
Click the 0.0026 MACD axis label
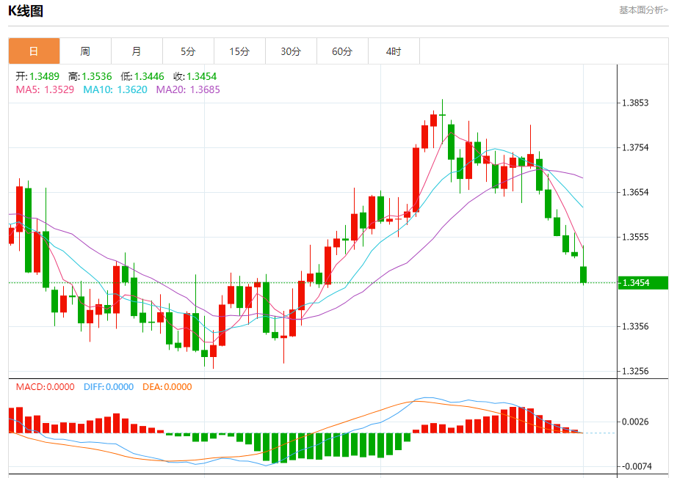point(635,422)
